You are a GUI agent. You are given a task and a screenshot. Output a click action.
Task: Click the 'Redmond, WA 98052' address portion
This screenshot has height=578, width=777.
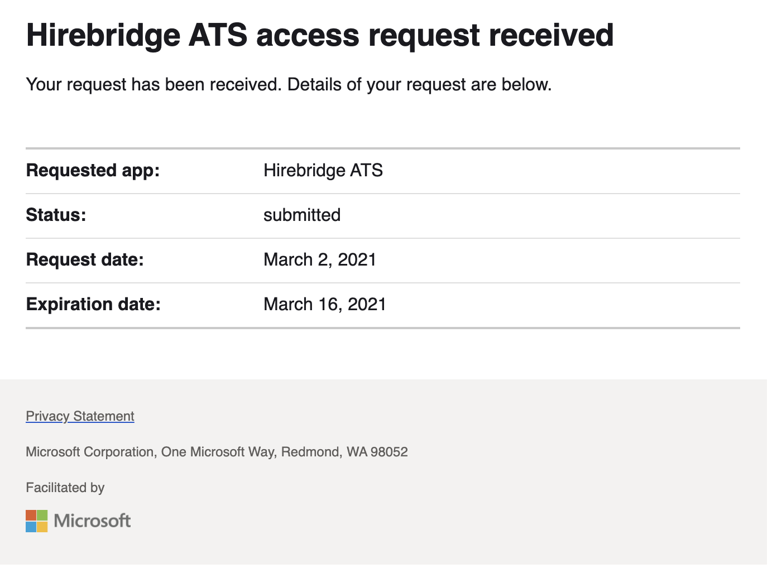point(344,452)
